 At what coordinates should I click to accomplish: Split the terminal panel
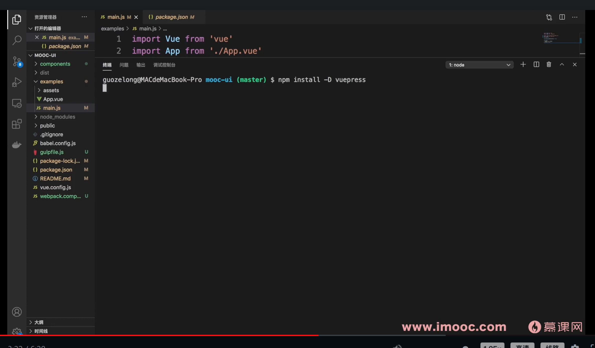click(x=536, y=65)
